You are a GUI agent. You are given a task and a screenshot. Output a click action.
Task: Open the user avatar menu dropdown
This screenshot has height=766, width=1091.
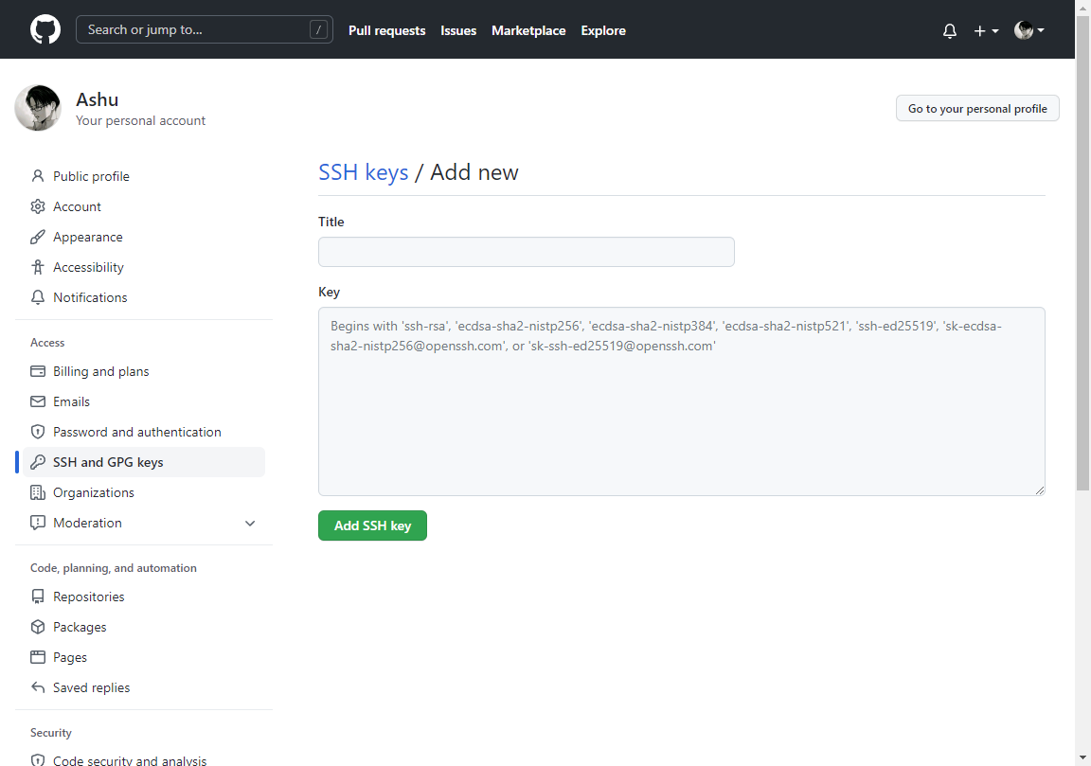1029,30
